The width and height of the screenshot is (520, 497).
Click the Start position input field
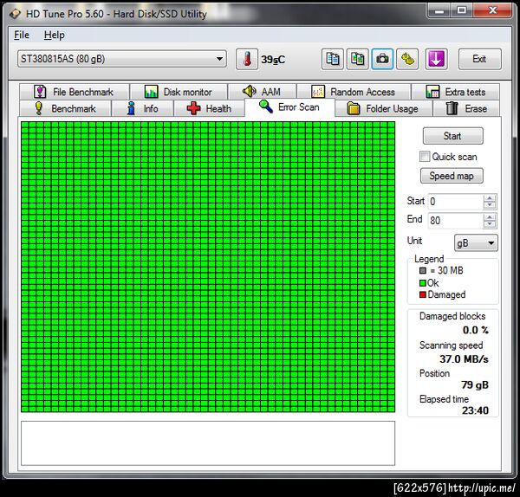(x=456, y=202)
